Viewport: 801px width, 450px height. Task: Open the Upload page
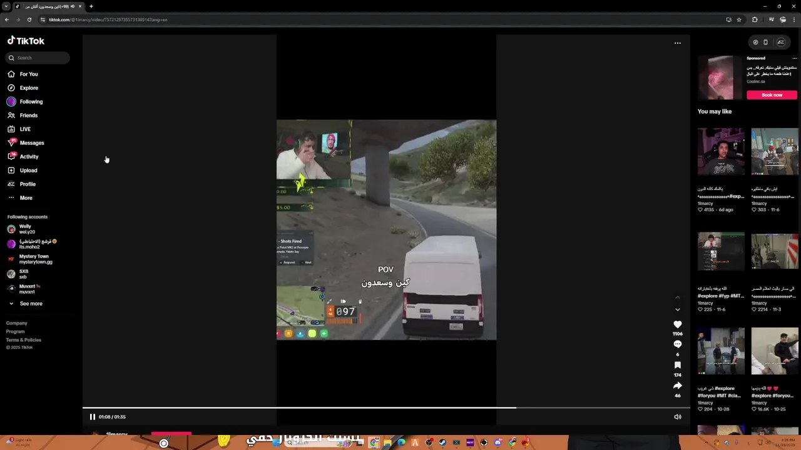[28, 171]
